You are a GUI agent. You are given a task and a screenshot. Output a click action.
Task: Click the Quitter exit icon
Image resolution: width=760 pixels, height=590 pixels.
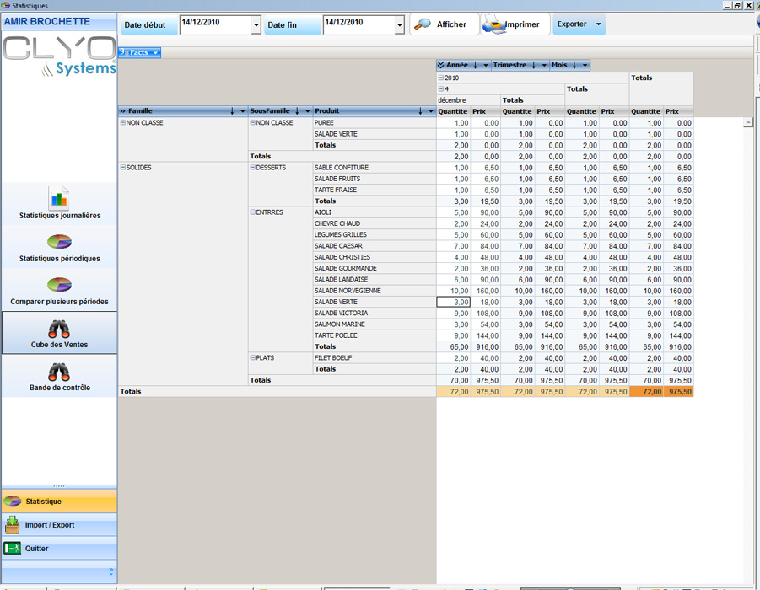pyautogui.click(x=12, y=549)
